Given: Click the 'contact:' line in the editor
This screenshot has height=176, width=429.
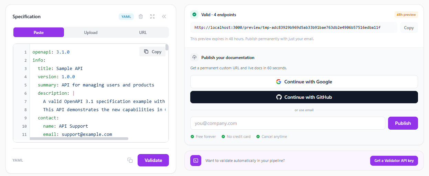Looking at the screenshot, I should (48, 118).
